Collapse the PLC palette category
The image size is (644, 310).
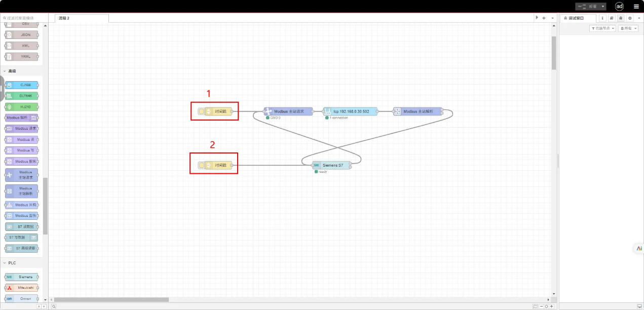5,263
